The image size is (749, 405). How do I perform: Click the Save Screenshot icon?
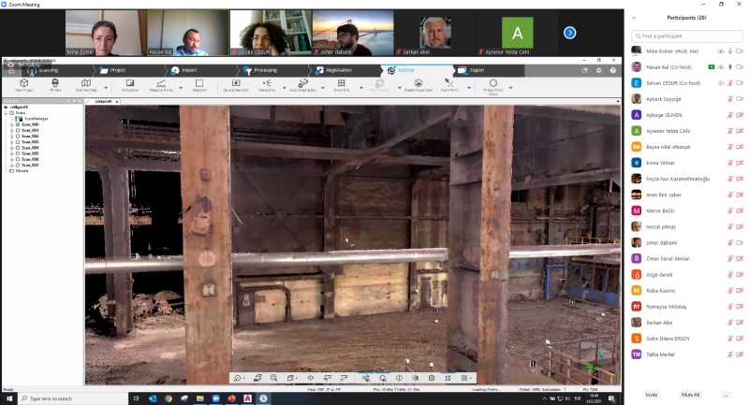coord(233,84)
